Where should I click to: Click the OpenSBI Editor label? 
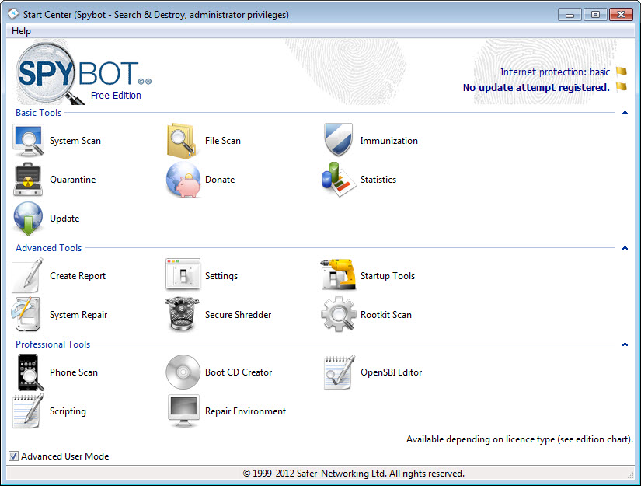(392, 372)
